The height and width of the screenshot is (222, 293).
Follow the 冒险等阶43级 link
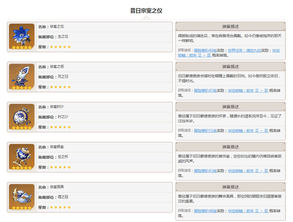tap(205, 171)
